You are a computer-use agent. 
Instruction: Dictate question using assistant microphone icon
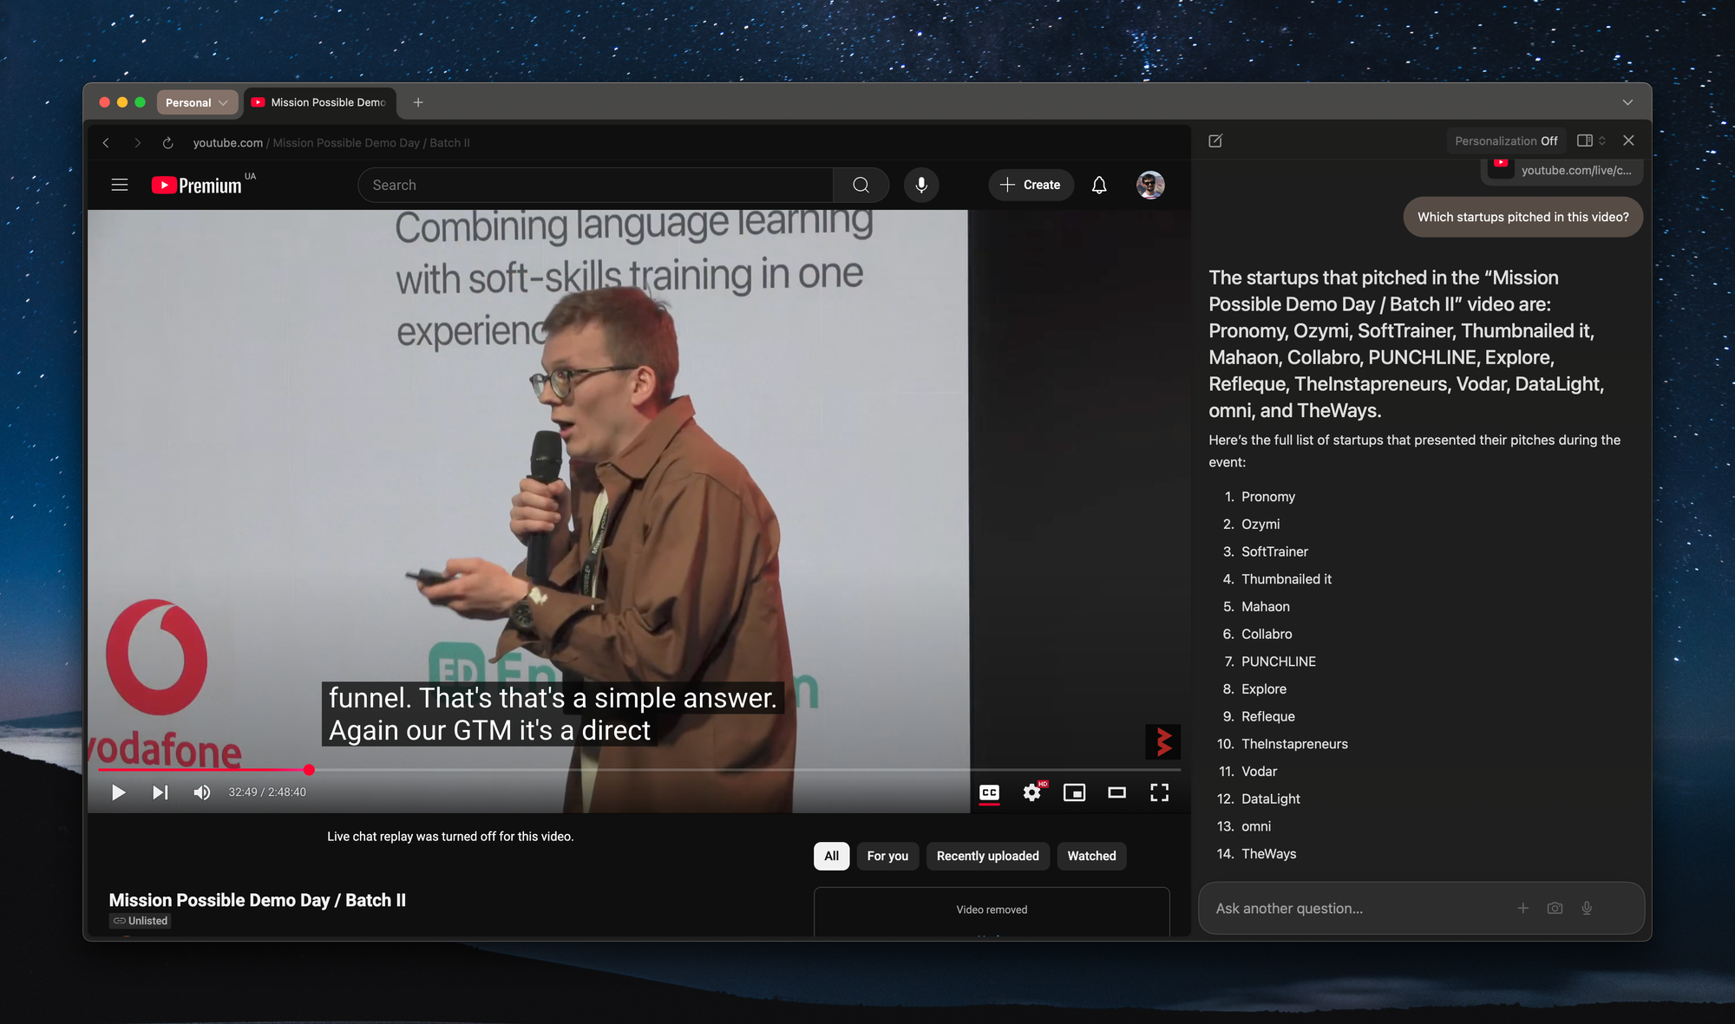tap(1587, 908)
